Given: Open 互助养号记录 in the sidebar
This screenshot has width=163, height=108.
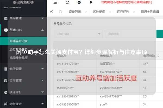Looking at the screenshot, I should [24, 41].
